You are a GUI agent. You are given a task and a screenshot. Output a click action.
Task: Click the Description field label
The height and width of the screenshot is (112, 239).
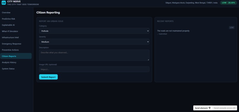(x=44, y=47)
